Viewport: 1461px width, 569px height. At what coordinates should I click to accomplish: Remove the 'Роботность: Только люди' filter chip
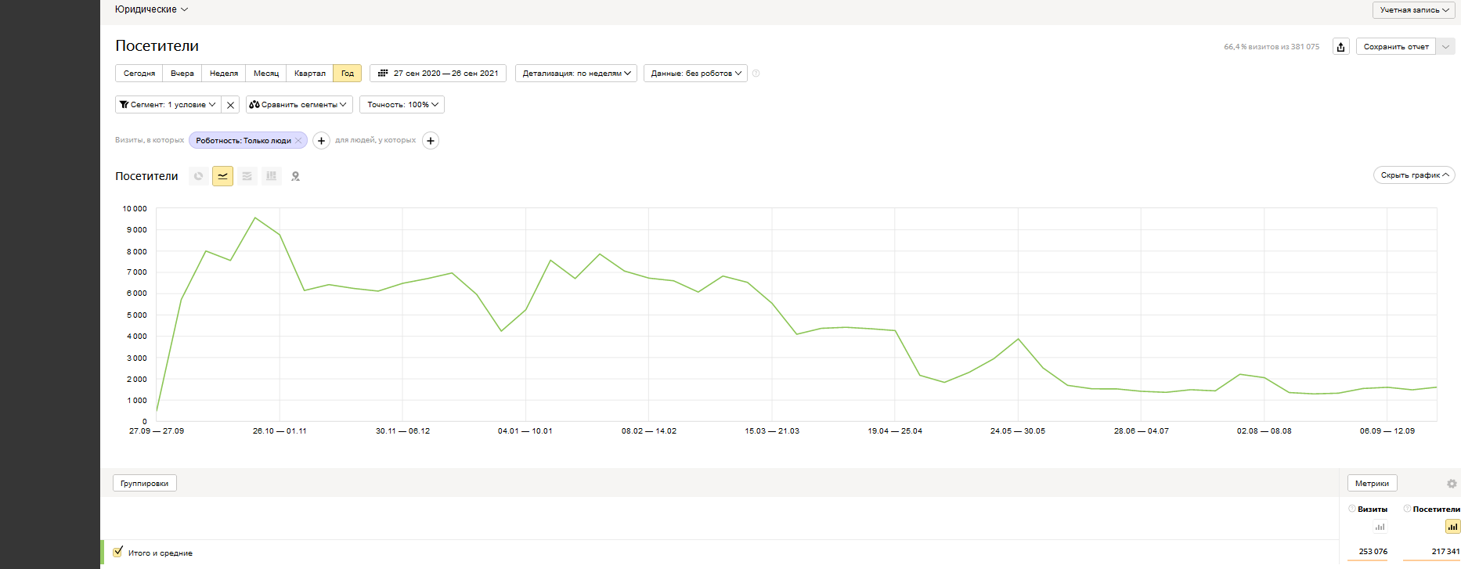(298, 141)
